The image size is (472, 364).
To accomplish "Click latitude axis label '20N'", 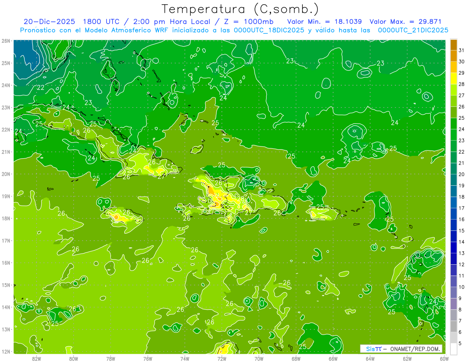I will pos(6,174).
